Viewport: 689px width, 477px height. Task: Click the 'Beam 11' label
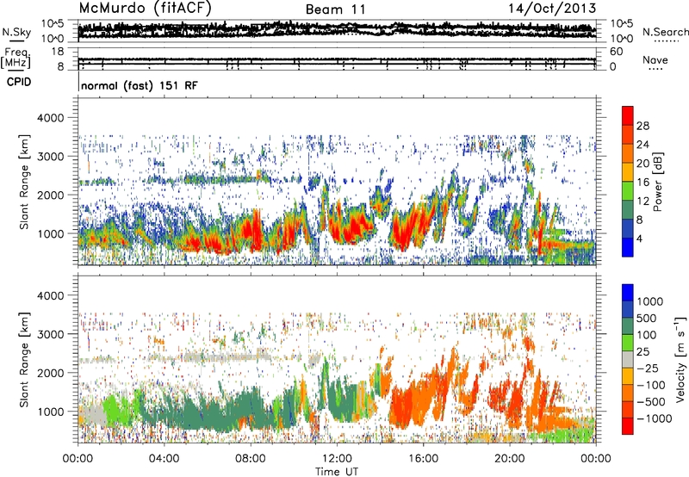coord(335,9)
